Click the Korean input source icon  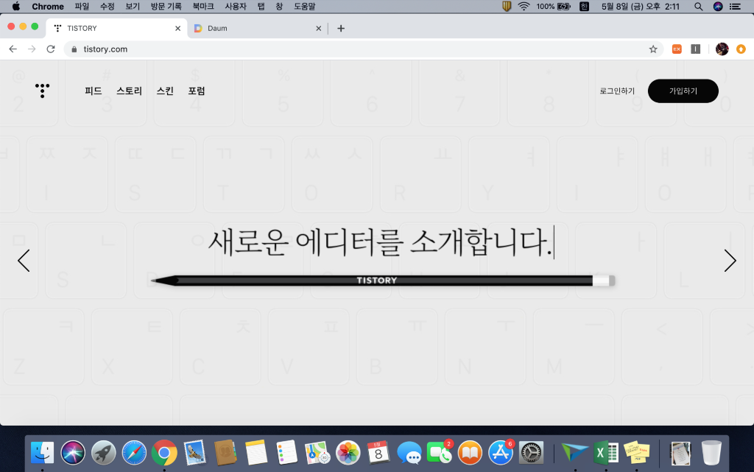click(x=584, y=6)
